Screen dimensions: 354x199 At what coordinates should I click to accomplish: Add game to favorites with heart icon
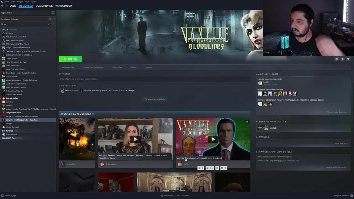tap(348, 59)
